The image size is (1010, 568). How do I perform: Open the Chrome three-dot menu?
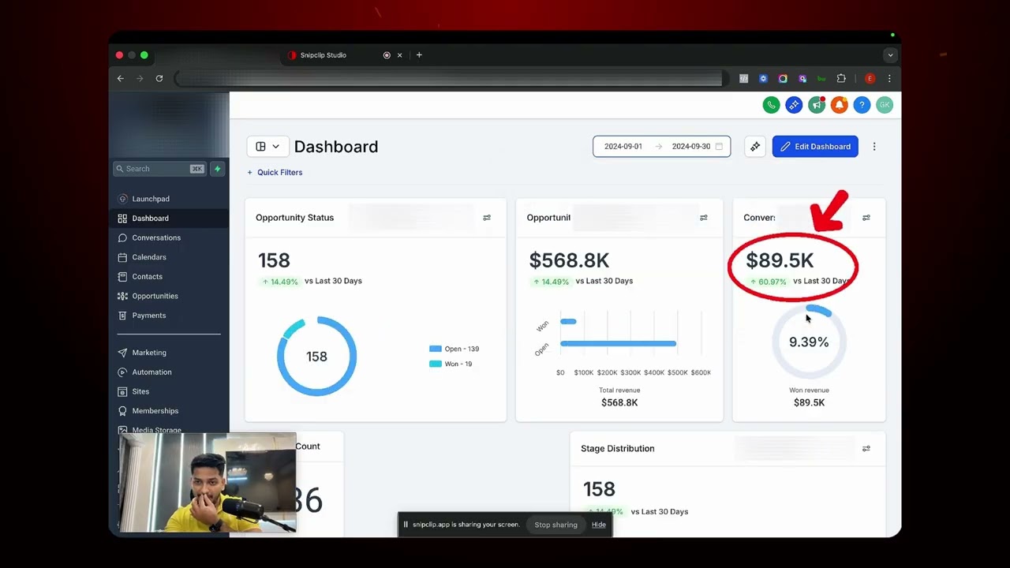pos(889,79)
